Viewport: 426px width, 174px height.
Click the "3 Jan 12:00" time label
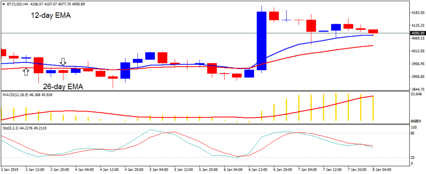(36, 170)
